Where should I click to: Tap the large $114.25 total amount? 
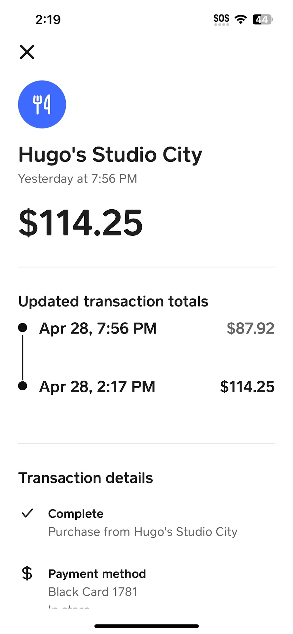point(81,223)
